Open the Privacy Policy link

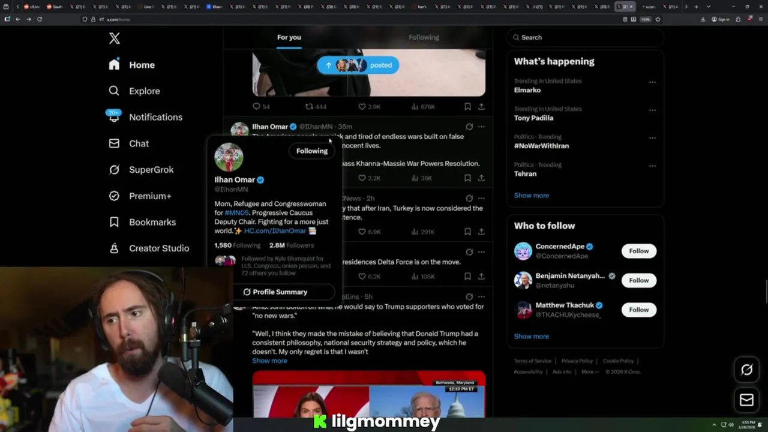tap(577, 361)
